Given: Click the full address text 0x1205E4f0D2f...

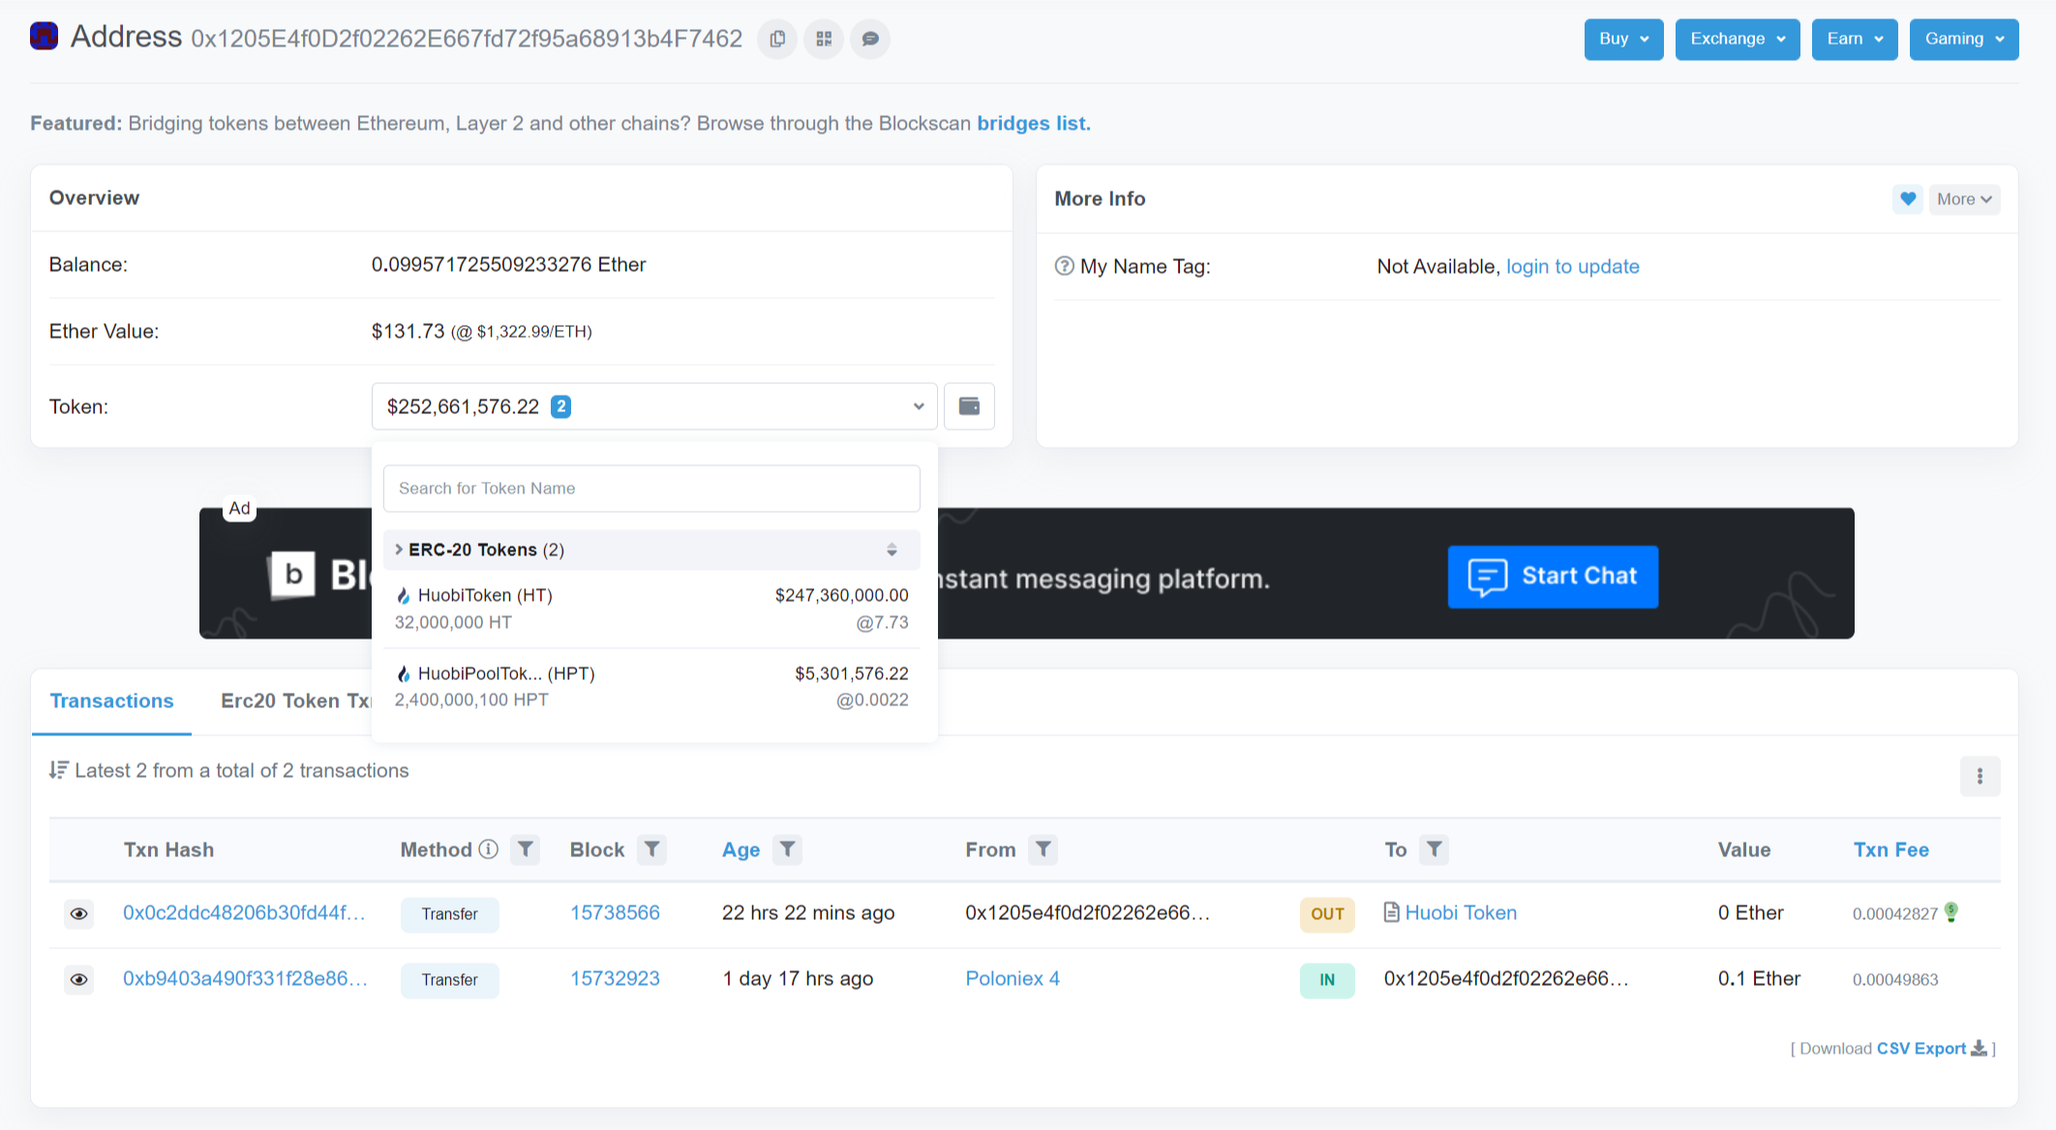Looking at the screenshot, I should point(467,39).
